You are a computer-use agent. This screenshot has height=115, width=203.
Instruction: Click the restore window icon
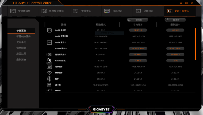187,3
